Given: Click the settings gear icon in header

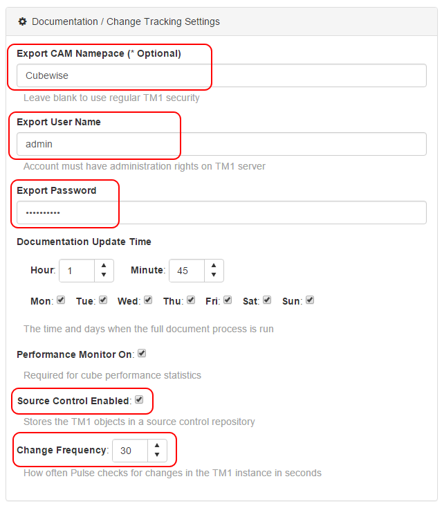Looking at the screenshot, I should (x=22, y=21).
